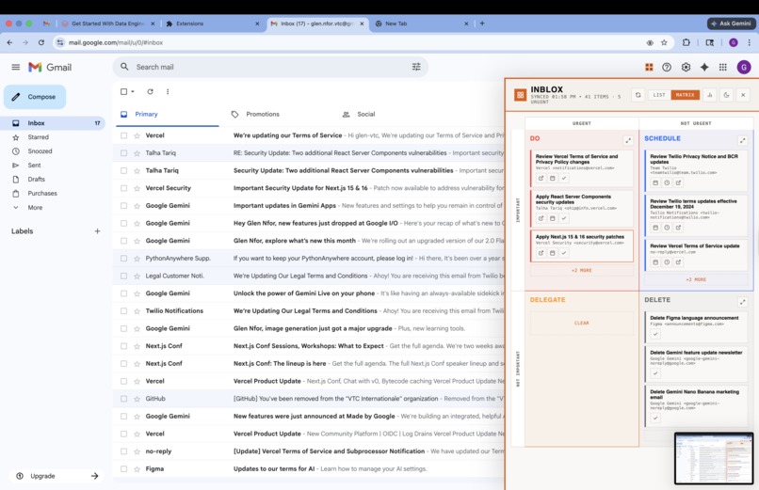This screenshot has height=490, width=759.
Task: Open the Inblox statistics chart icon
Action: [x=710, y=95]
